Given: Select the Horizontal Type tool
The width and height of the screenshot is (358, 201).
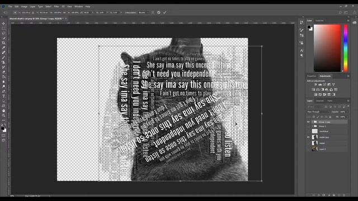Looking at the screenshot, I should tap(3, 96).
